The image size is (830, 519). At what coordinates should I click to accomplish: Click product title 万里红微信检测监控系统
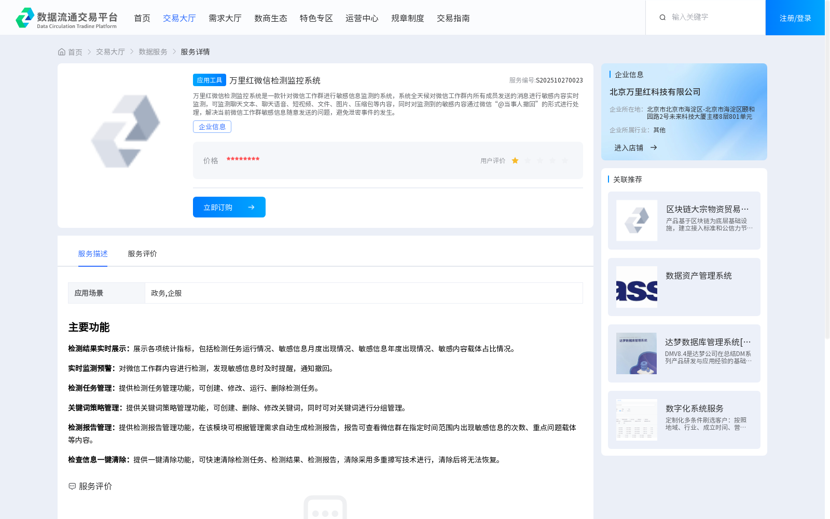[x=275, y=80]
